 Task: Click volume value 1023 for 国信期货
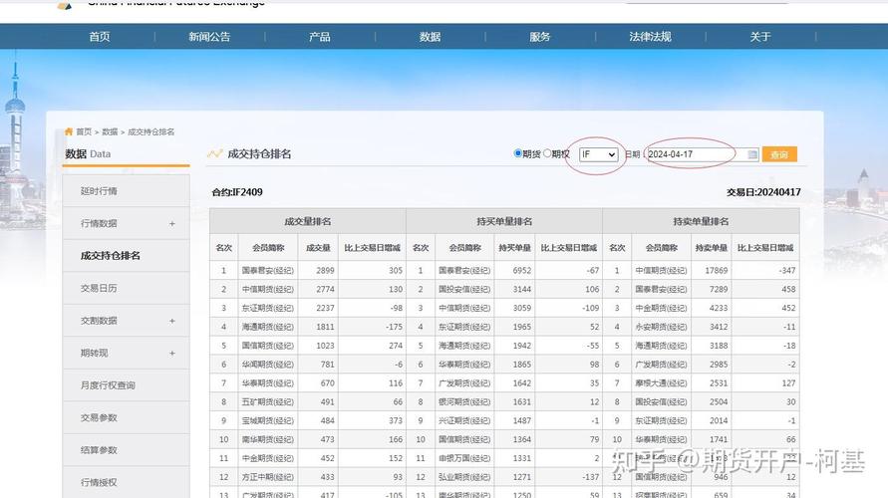(x=325, y=346)
